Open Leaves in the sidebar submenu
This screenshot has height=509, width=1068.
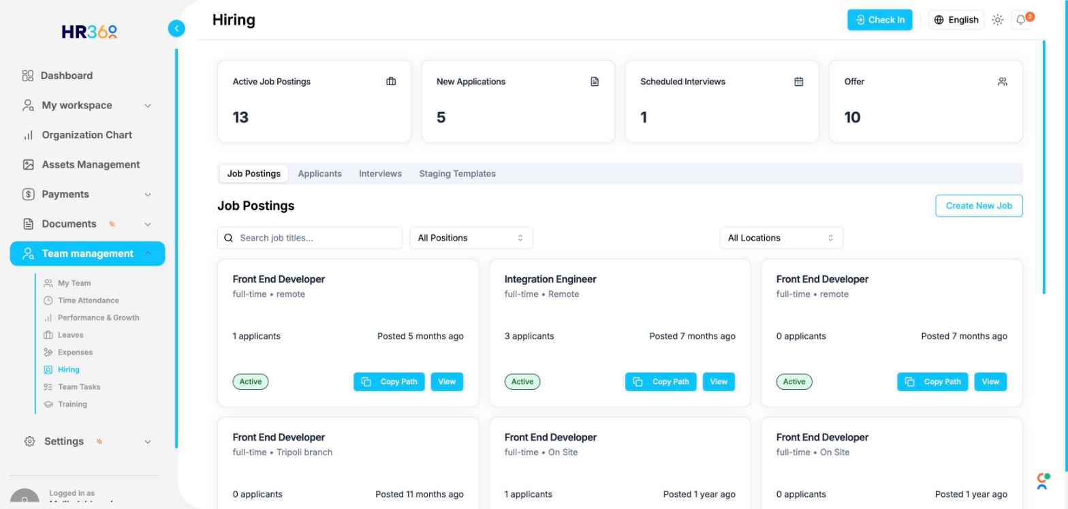(x=70, y=335)
